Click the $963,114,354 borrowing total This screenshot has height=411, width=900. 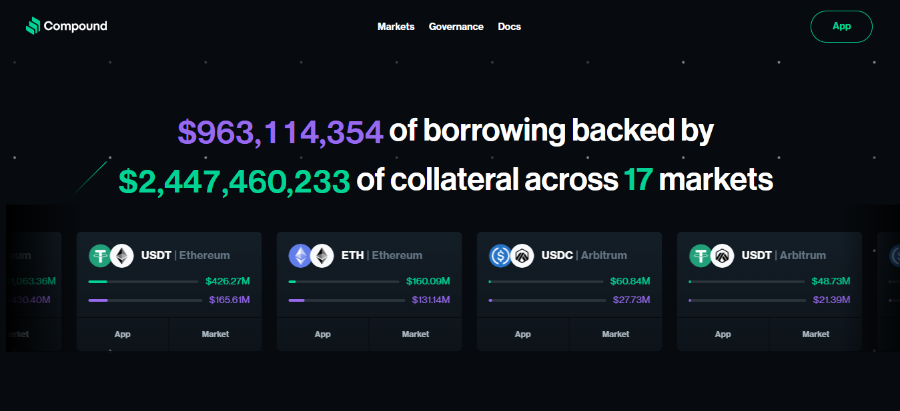[x=280, y=132]
